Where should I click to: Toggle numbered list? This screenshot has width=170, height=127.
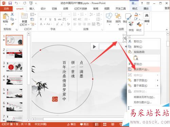pos(82,14)
